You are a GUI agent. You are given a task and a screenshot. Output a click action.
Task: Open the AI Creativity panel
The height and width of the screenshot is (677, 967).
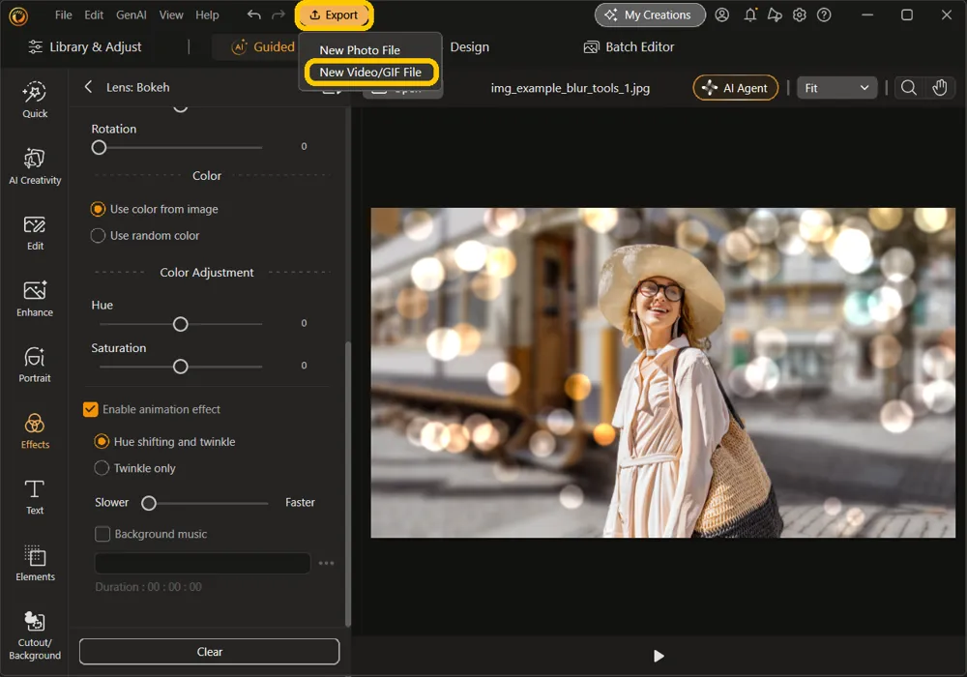35,165
